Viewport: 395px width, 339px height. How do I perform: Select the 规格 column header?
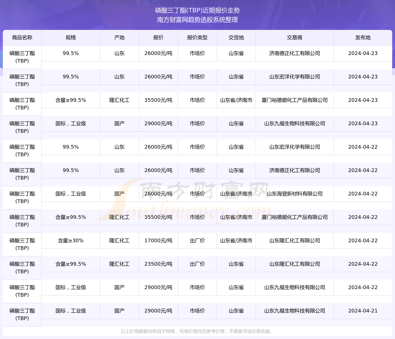(x=71, y=38)
